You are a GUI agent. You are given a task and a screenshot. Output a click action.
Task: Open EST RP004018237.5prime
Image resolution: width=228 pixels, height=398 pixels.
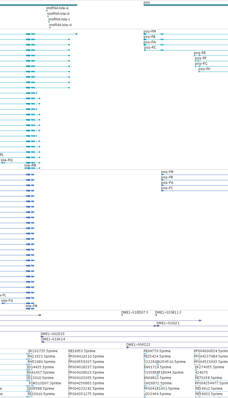tap(86, 367)
